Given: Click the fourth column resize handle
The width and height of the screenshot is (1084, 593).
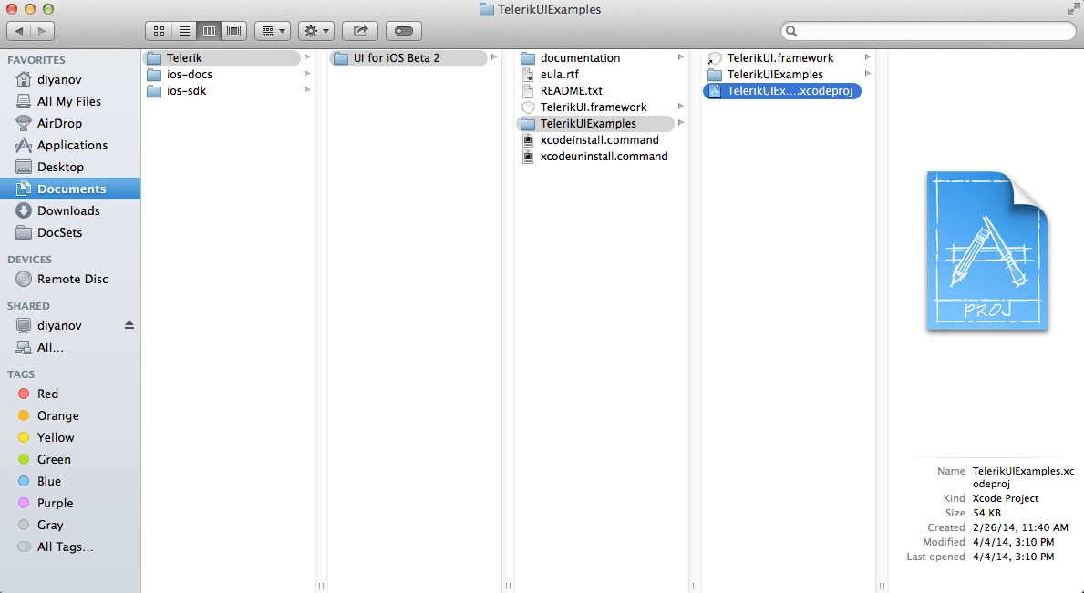Looking at the screenshot, I should click(882, 586).
